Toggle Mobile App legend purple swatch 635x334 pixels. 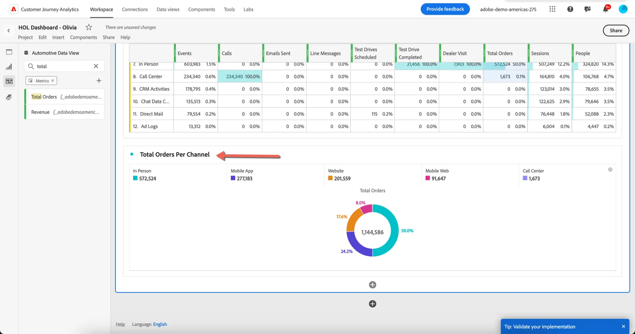[x=233, y=178]
